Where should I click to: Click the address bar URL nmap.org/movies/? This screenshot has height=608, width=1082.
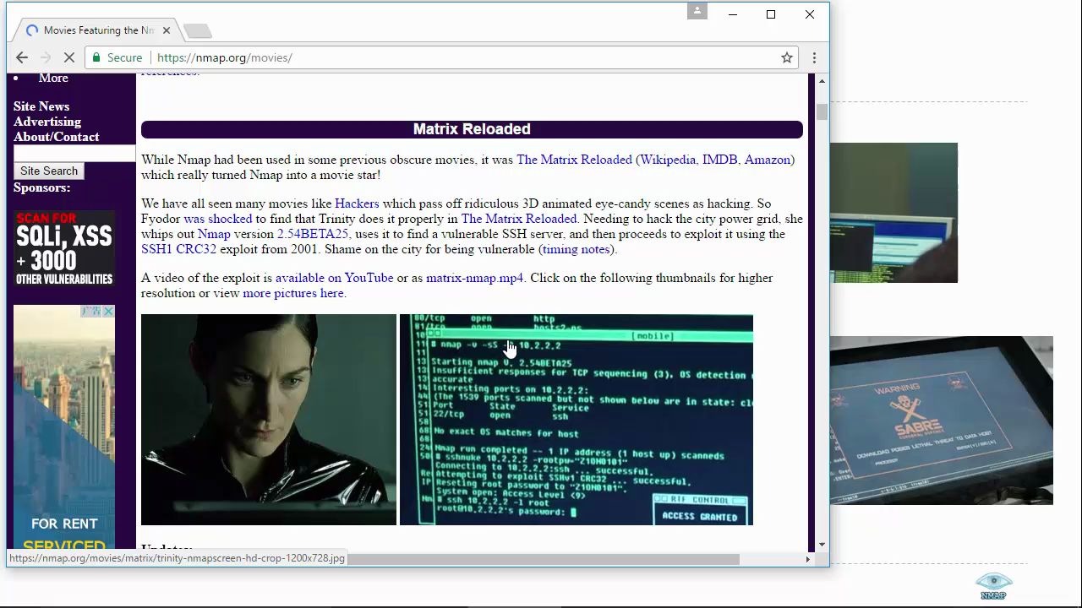click(225, 57)
